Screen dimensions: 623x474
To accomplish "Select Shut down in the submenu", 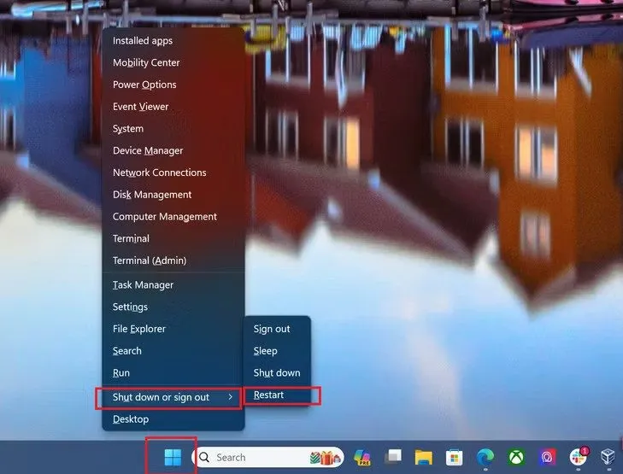I will point(277,372).
